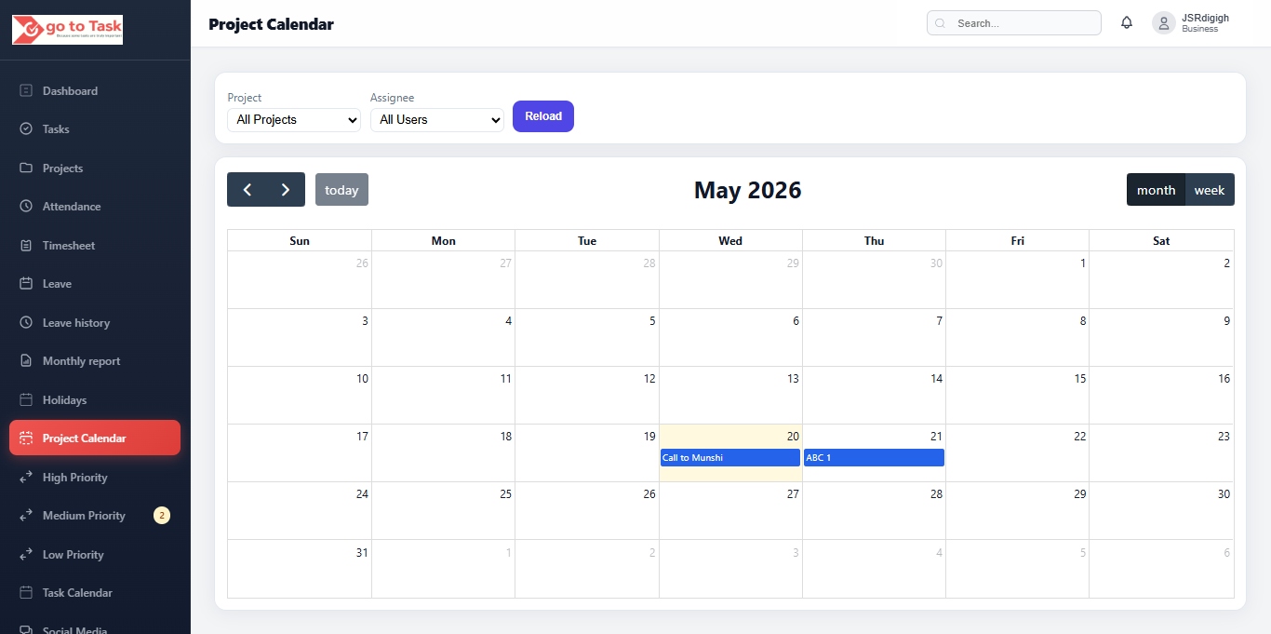Open the ABC 1 event

[874, 458]
